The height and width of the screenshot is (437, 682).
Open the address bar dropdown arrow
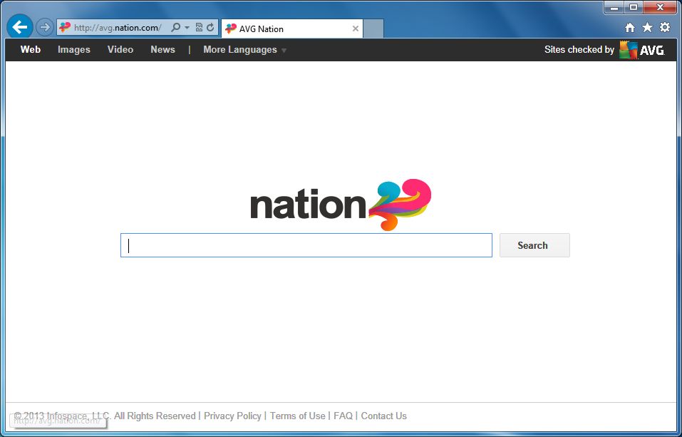pyautogui.click(x=187, y=27)
